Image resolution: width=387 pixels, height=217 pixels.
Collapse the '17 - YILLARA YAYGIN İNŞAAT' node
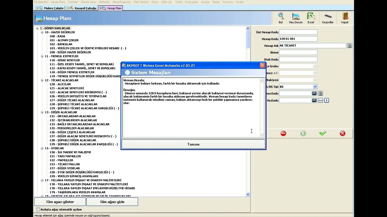tap(42, 180)
